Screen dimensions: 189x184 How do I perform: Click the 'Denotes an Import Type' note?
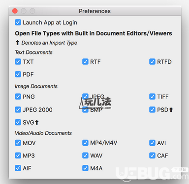click(x=49, y=43)
